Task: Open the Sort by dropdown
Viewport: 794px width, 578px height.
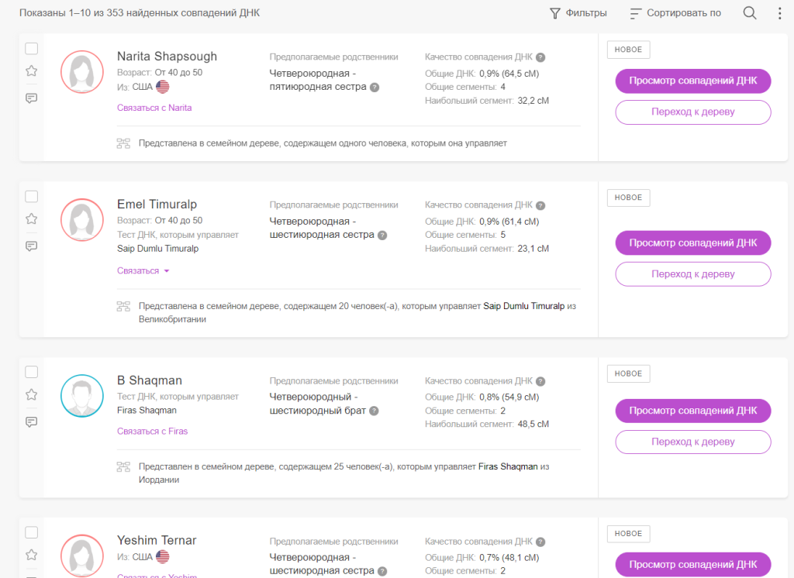Action: [675, 13]
